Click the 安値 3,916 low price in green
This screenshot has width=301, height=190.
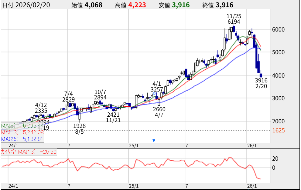pyautogui.click(x=174, y=5)
